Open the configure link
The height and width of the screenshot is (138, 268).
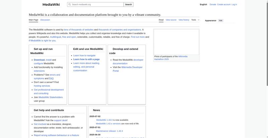(39, 64)
